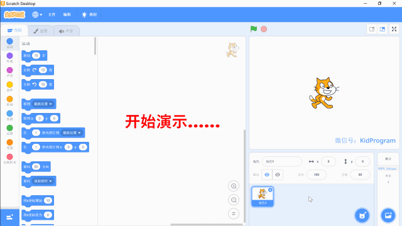Reset workspace zoom with equals button
402x226 pixels.
pos(234,213)
